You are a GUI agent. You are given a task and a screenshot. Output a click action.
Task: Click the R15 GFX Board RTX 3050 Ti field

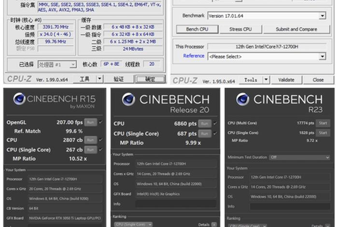[65, 218]
